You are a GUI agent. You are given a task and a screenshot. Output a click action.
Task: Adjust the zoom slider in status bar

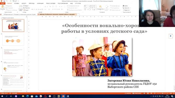point(163,93)
